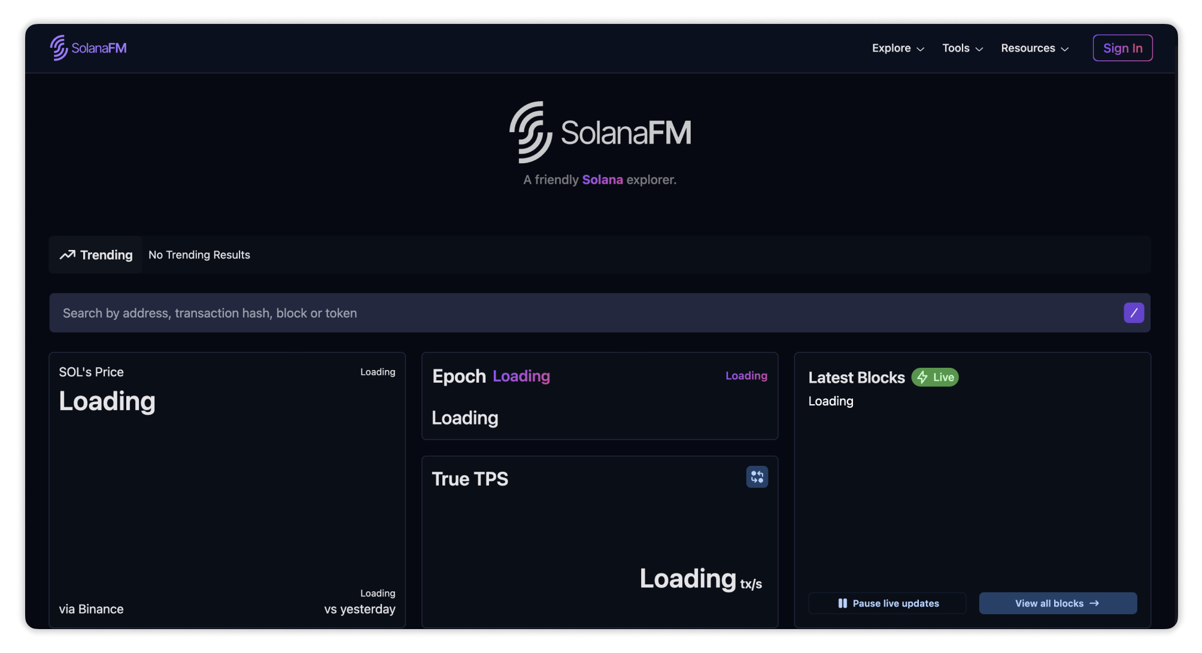
Task: Click the purple Solana link in tagline
Action: pos(602,179)
